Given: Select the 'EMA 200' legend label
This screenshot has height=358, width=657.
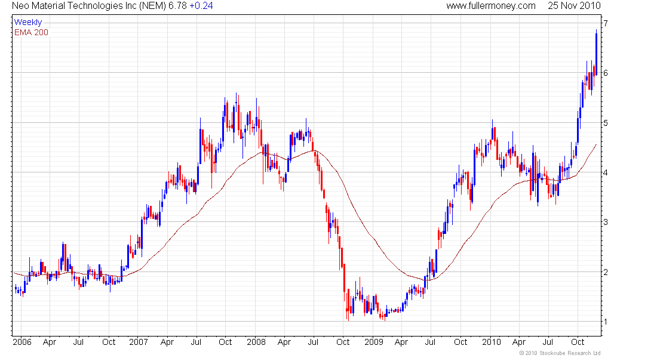Looking at the screenshot, I should (x=31, y=32).
